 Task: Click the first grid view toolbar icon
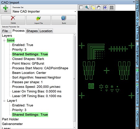[81, 7]
